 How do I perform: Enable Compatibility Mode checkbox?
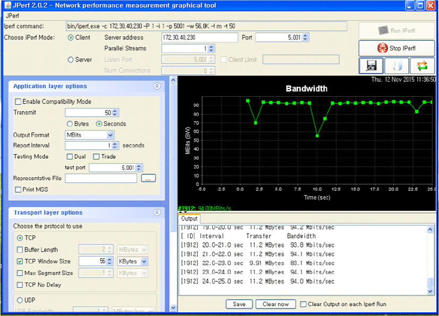18,101
